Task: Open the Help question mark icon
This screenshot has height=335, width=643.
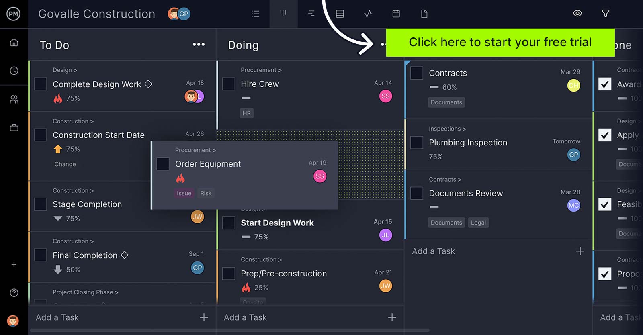Action: click(x=14, y=292)
